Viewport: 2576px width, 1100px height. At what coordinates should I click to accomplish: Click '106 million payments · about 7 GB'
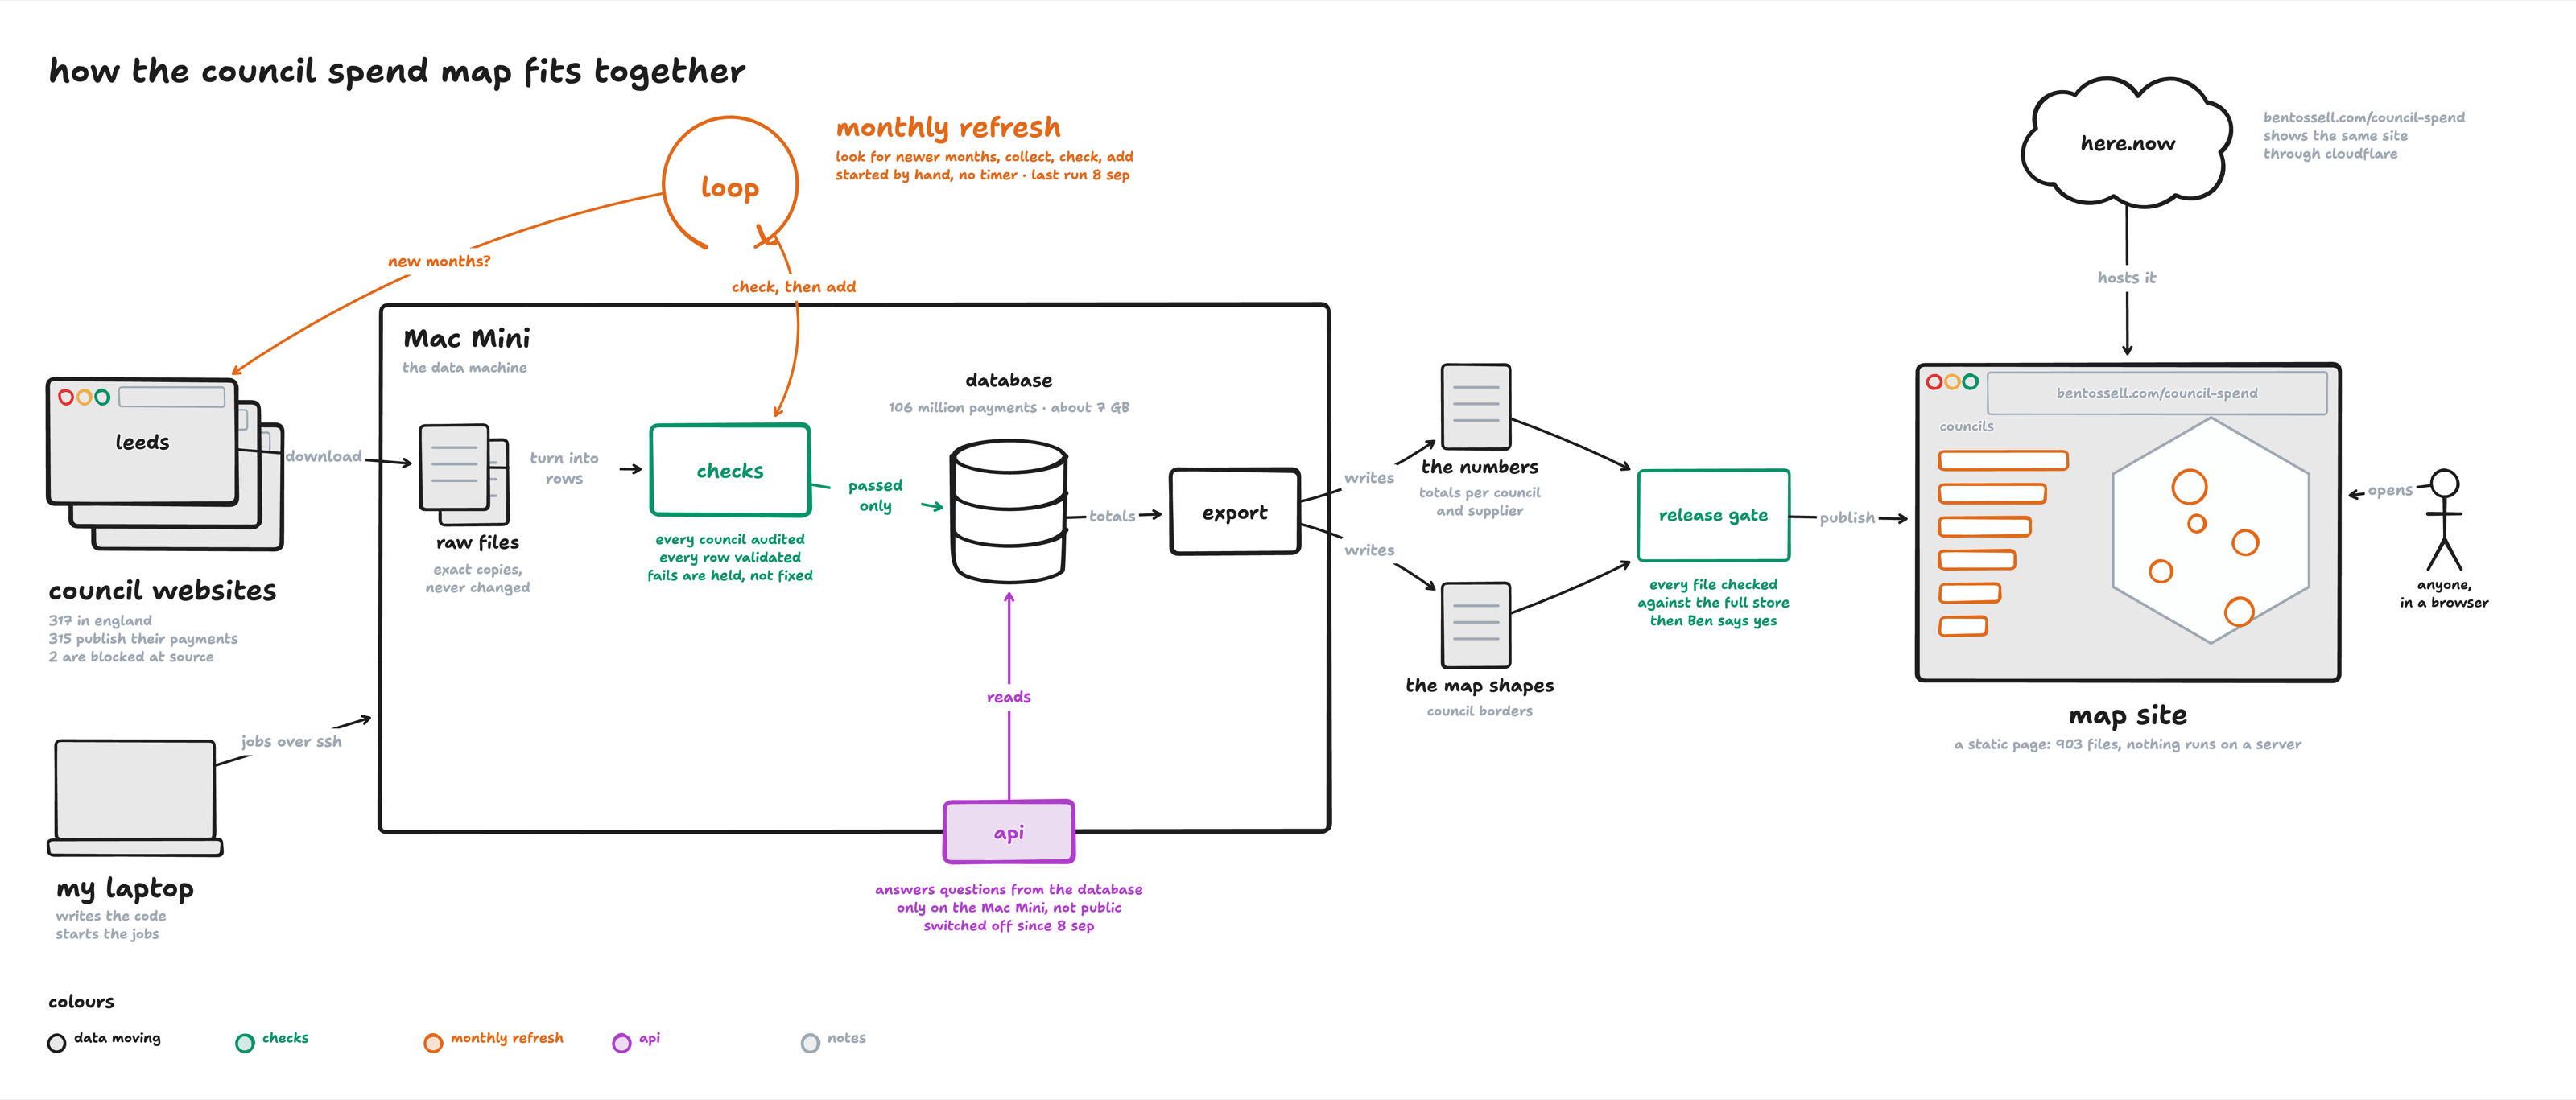(1008, 407)
